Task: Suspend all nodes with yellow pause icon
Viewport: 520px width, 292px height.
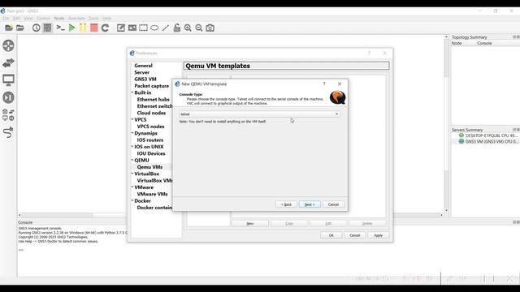Action: pos(83,28)
